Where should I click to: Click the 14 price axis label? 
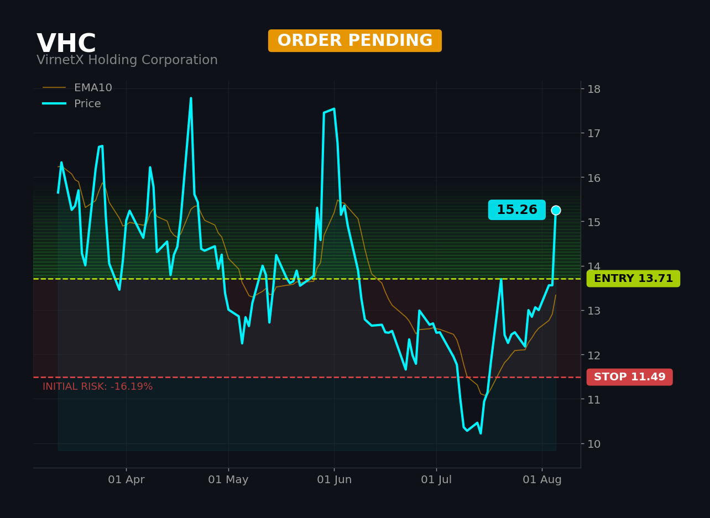pyautogui.click(x=594, y=266)
